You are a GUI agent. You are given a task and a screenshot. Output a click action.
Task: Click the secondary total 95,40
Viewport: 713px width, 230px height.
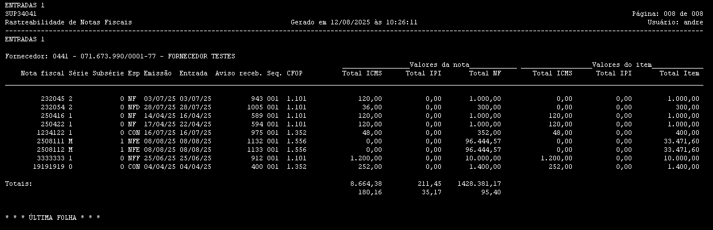coord(491,192)
